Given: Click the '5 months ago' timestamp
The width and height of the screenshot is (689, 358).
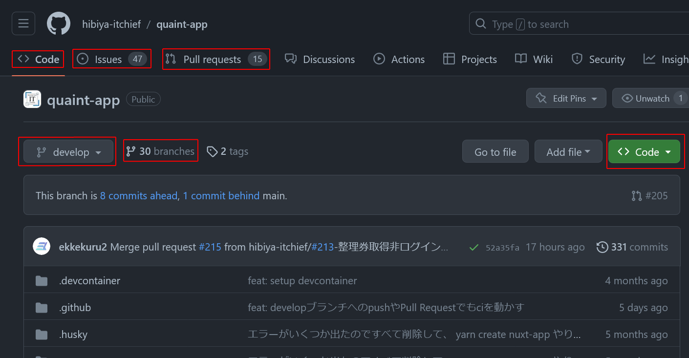Looking at the screenshot, I should (x=637, y=335).
